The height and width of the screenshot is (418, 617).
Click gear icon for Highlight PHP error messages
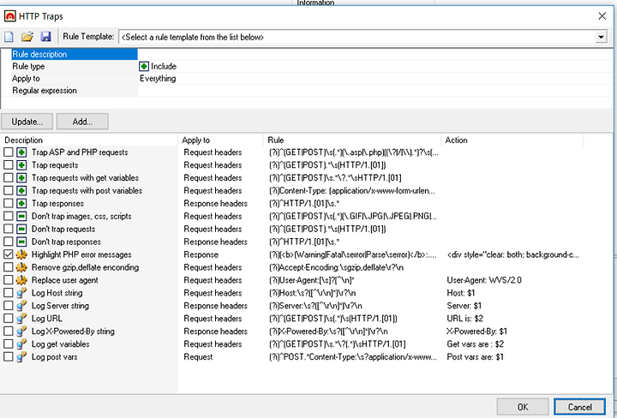21,254
